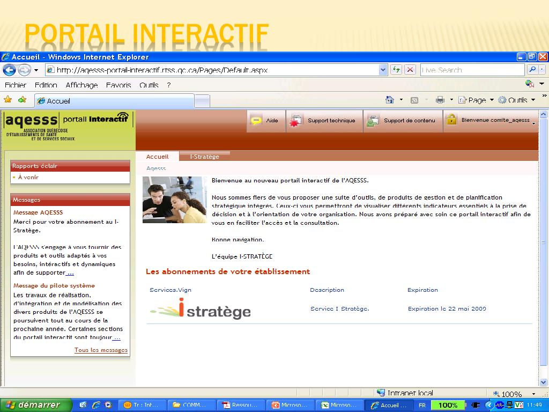Open the Message AQESSS heading link
Viewport: 549px width, 412px height.
38,212
